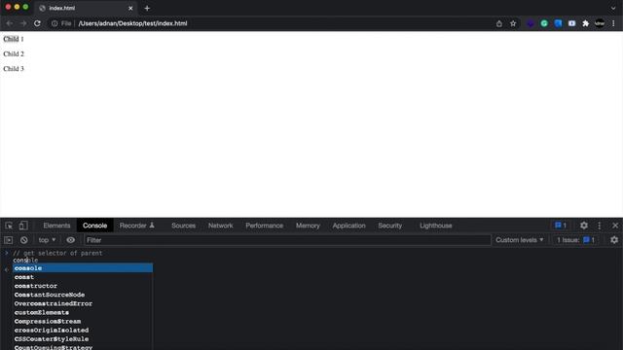
Task: Click the console comment line
Action: [x=57, y=253]
